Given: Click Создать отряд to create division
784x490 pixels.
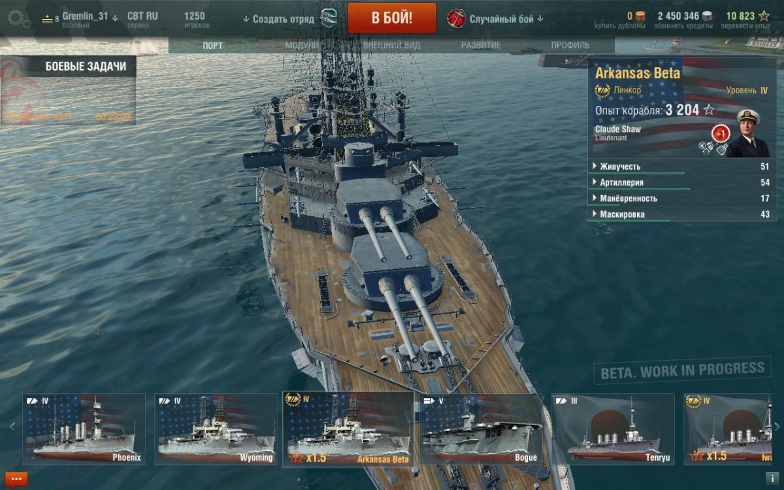Looking at the screenshot, I should (278, 19).
